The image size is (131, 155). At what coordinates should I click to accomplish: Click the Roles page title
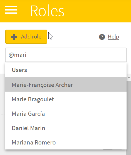pyautogui.click(x=47, y=11)
